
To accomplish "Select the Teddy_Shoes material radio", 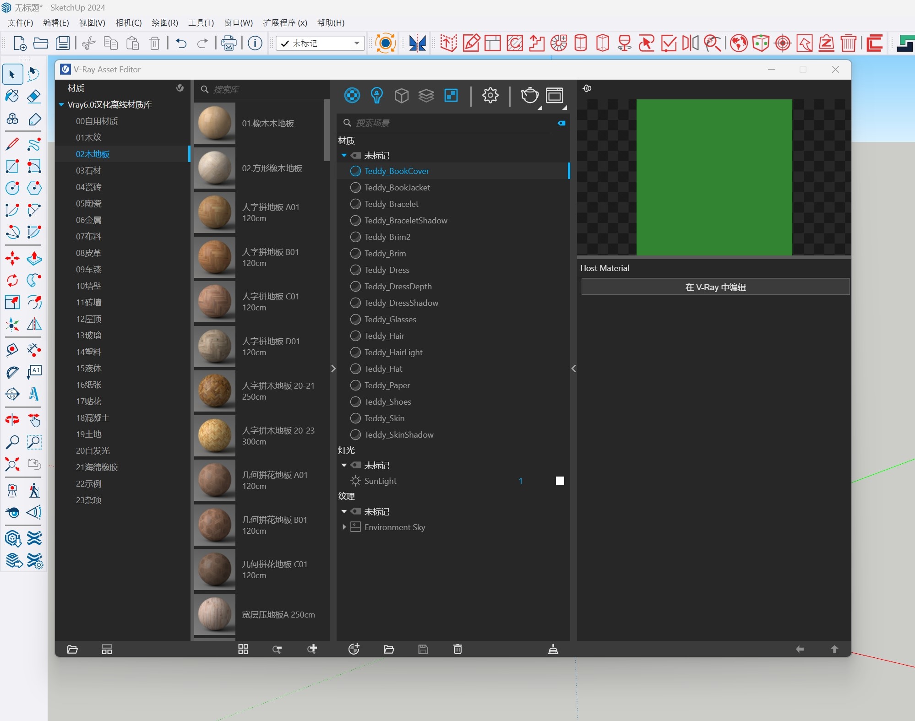I will (355, 402).
